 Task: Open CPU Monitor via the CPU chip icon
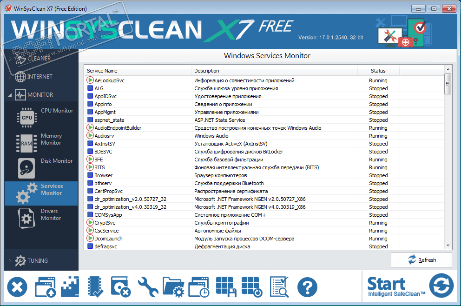pyautogui.click(x=27, y=118)
